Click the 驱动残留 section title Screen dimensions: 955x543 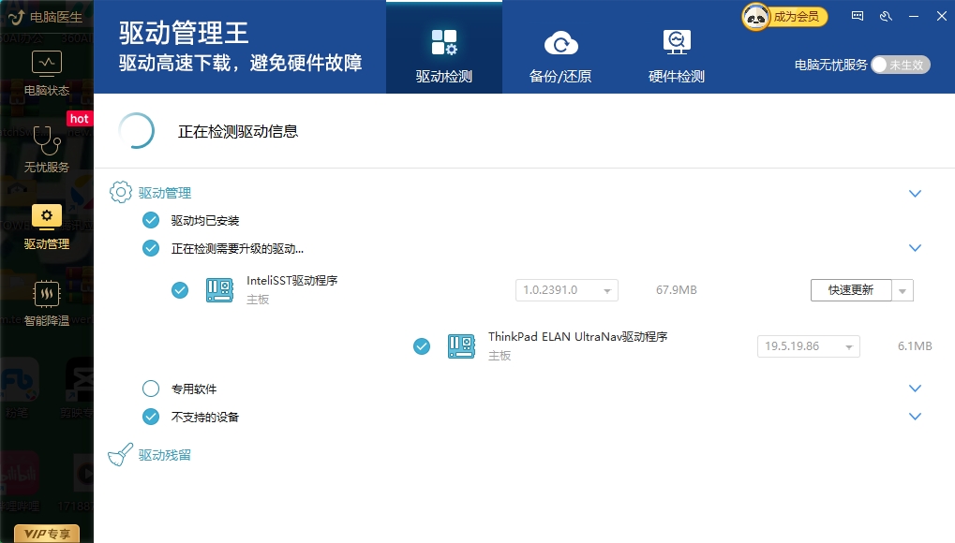(x=164, y=455)
